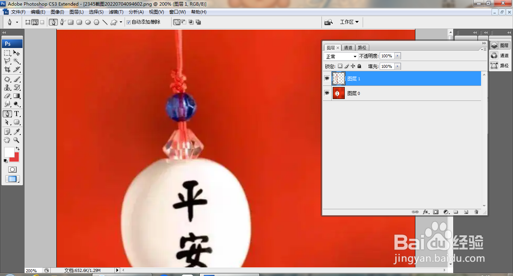
Task: Select the Eyedropper tool
Action: pyautogui.click(x=17, y=132)
